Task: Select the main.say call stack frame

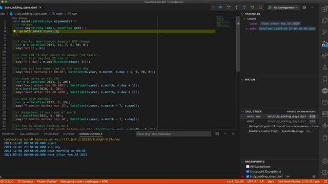Action: (279, 117)
